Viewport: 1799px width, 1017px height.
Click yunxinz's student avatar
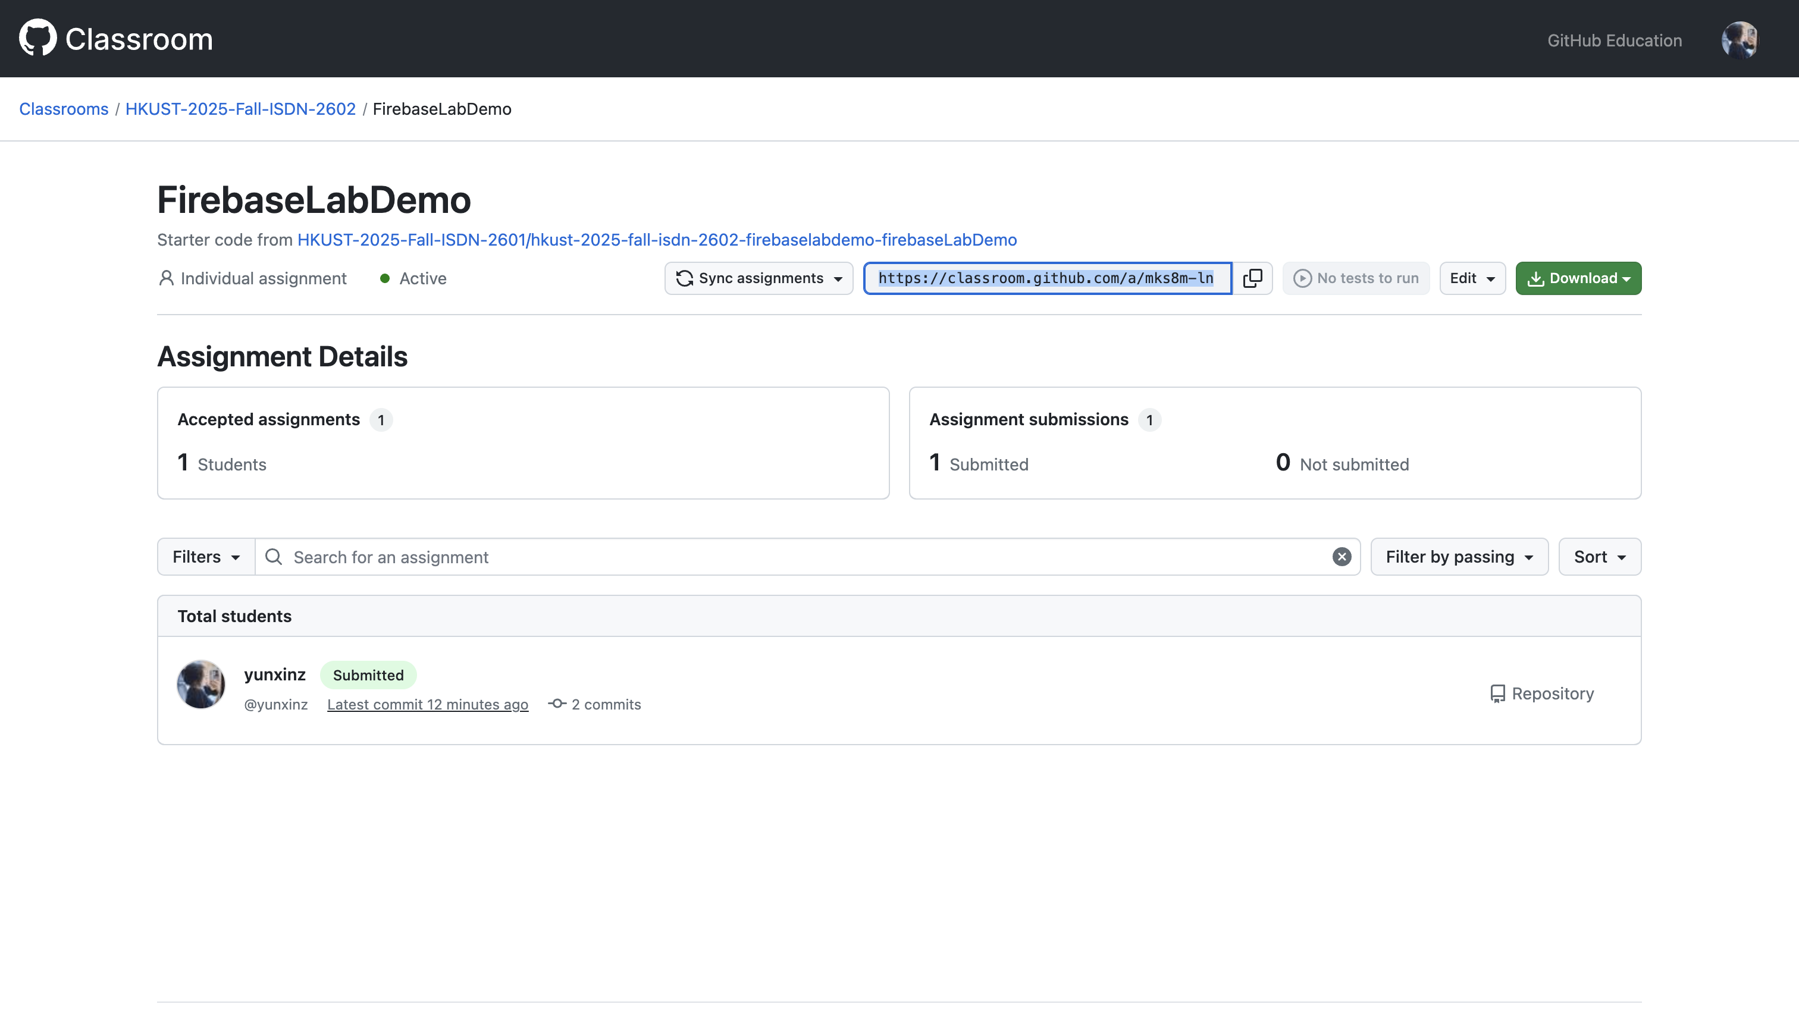[x=200, y=685]
